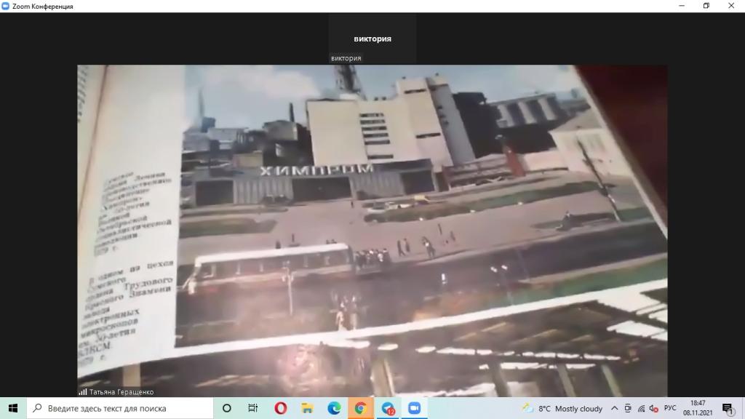The height and width of the screenshot is (419, 745).
Task: Click the Zoom app taskbar icon
Action: [x=414, y=408]
